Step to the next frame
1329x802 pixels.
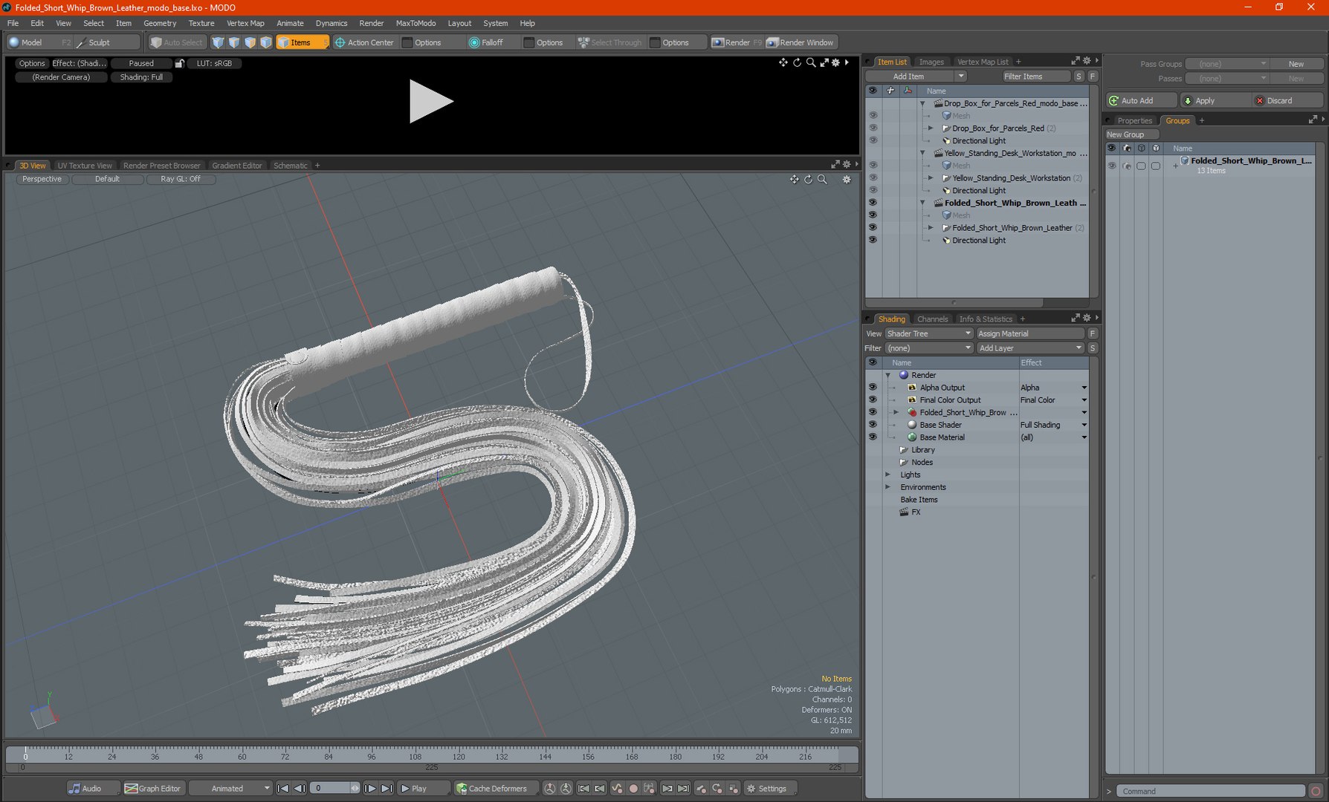tap(370, 789)
